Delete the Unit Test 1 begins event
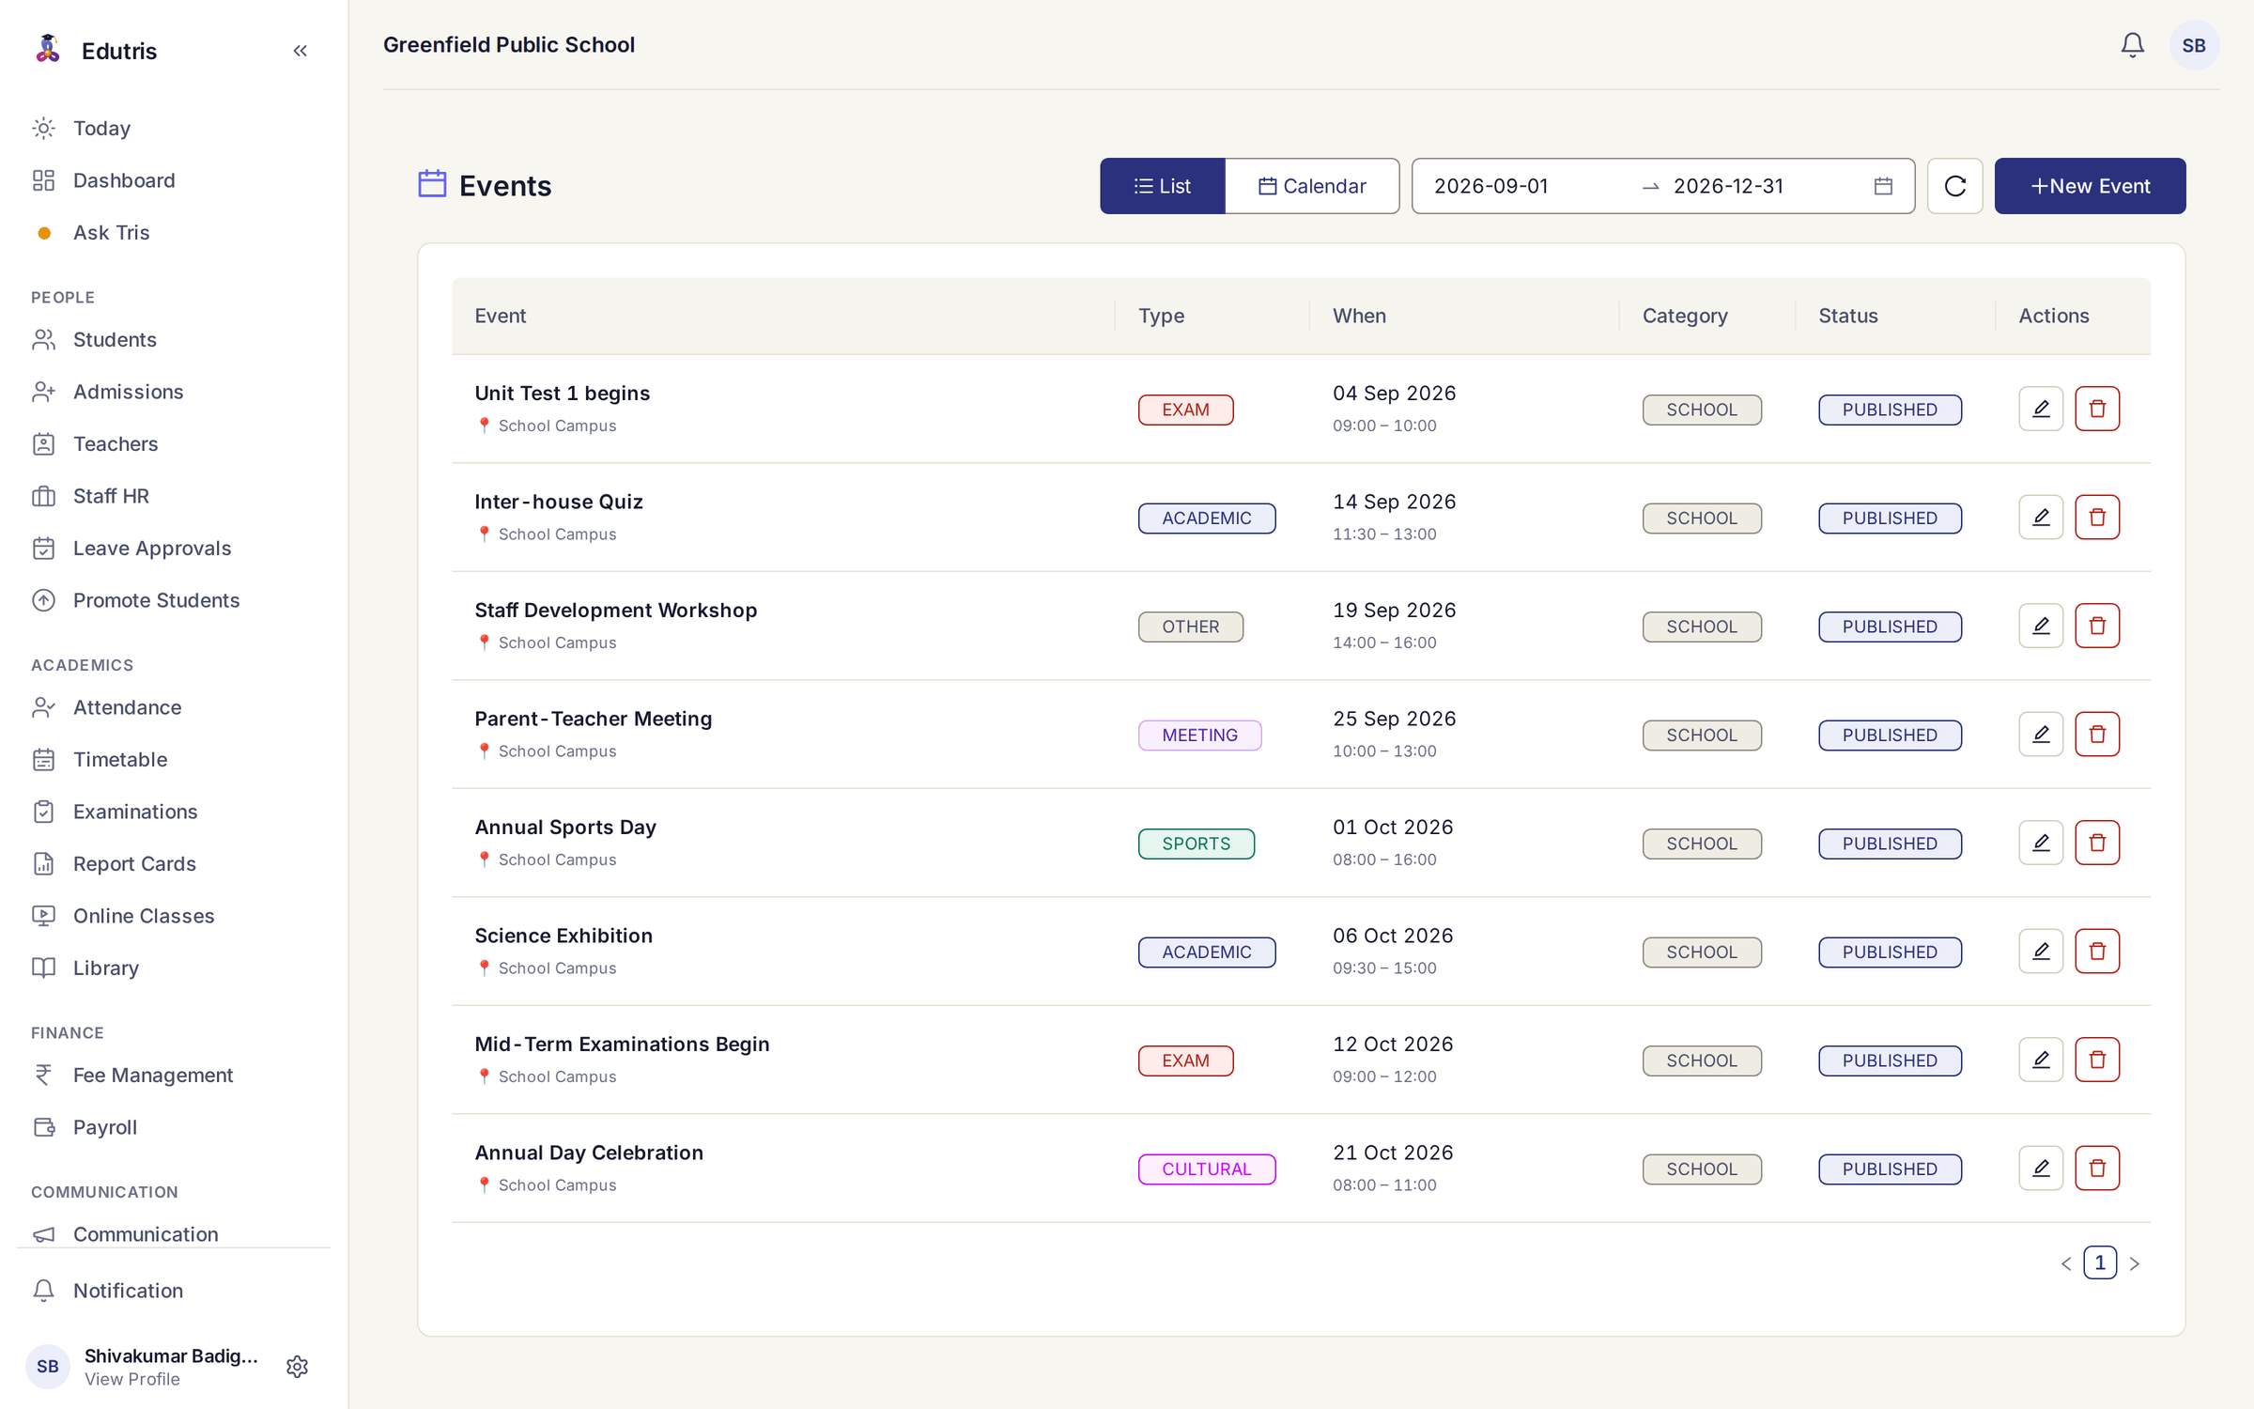The image size is (2254, 1409). click(x=2097, y=409)
